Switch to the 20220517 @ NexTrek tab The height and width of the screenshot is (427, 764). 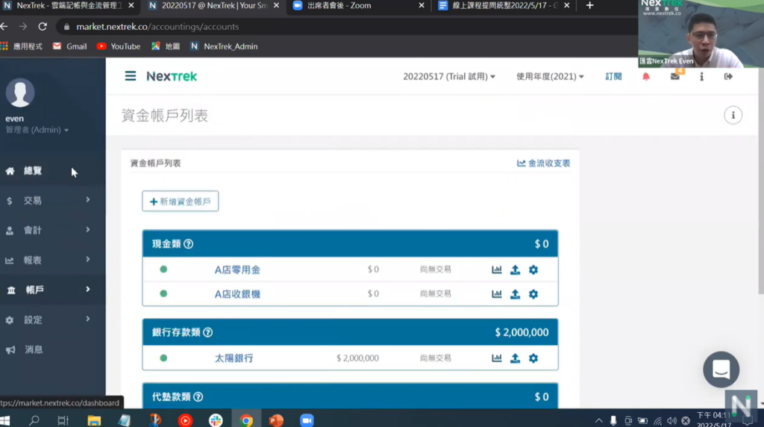pos(213,6)
